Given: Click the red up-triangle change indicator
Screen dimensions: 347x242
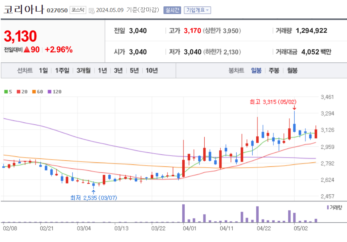Looking at the screenshot, I should click(x=27, y=49).
